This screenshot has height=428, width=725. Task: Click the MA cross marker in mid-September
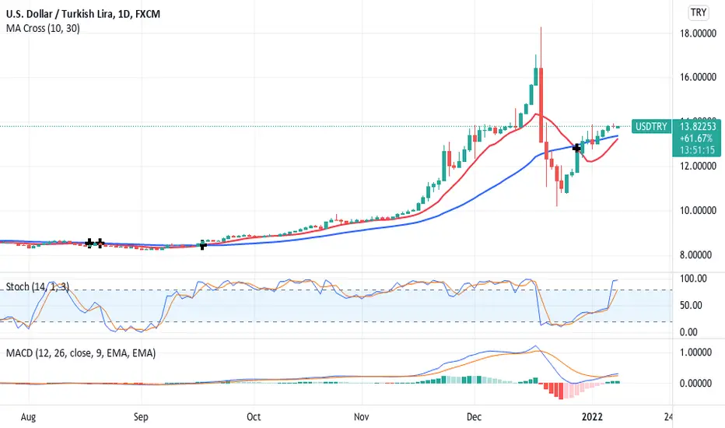202,245
